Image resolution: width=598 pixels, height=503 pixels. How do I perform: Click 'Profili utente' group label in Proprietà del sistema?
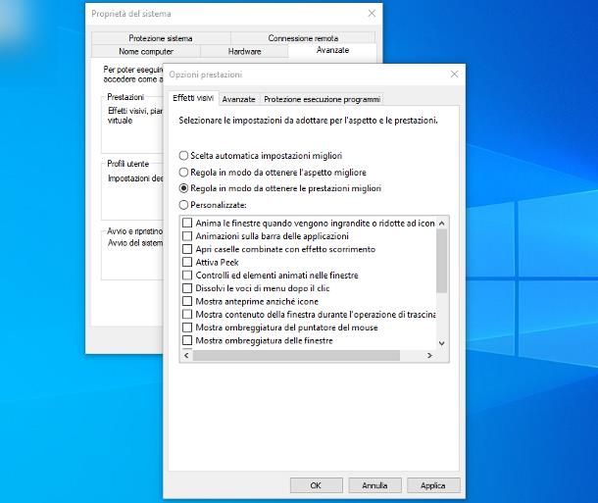(x=127, y=164)
